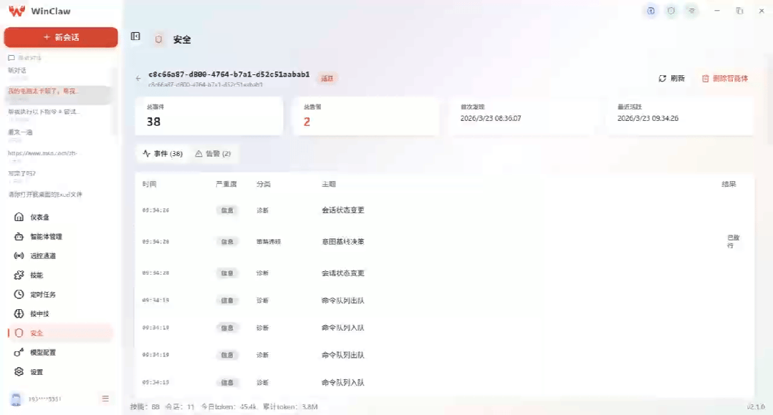This screenshot has width=773, height=415.
Task: Start a new chat with 新会话 button
Action: click(x=61, y=37)
